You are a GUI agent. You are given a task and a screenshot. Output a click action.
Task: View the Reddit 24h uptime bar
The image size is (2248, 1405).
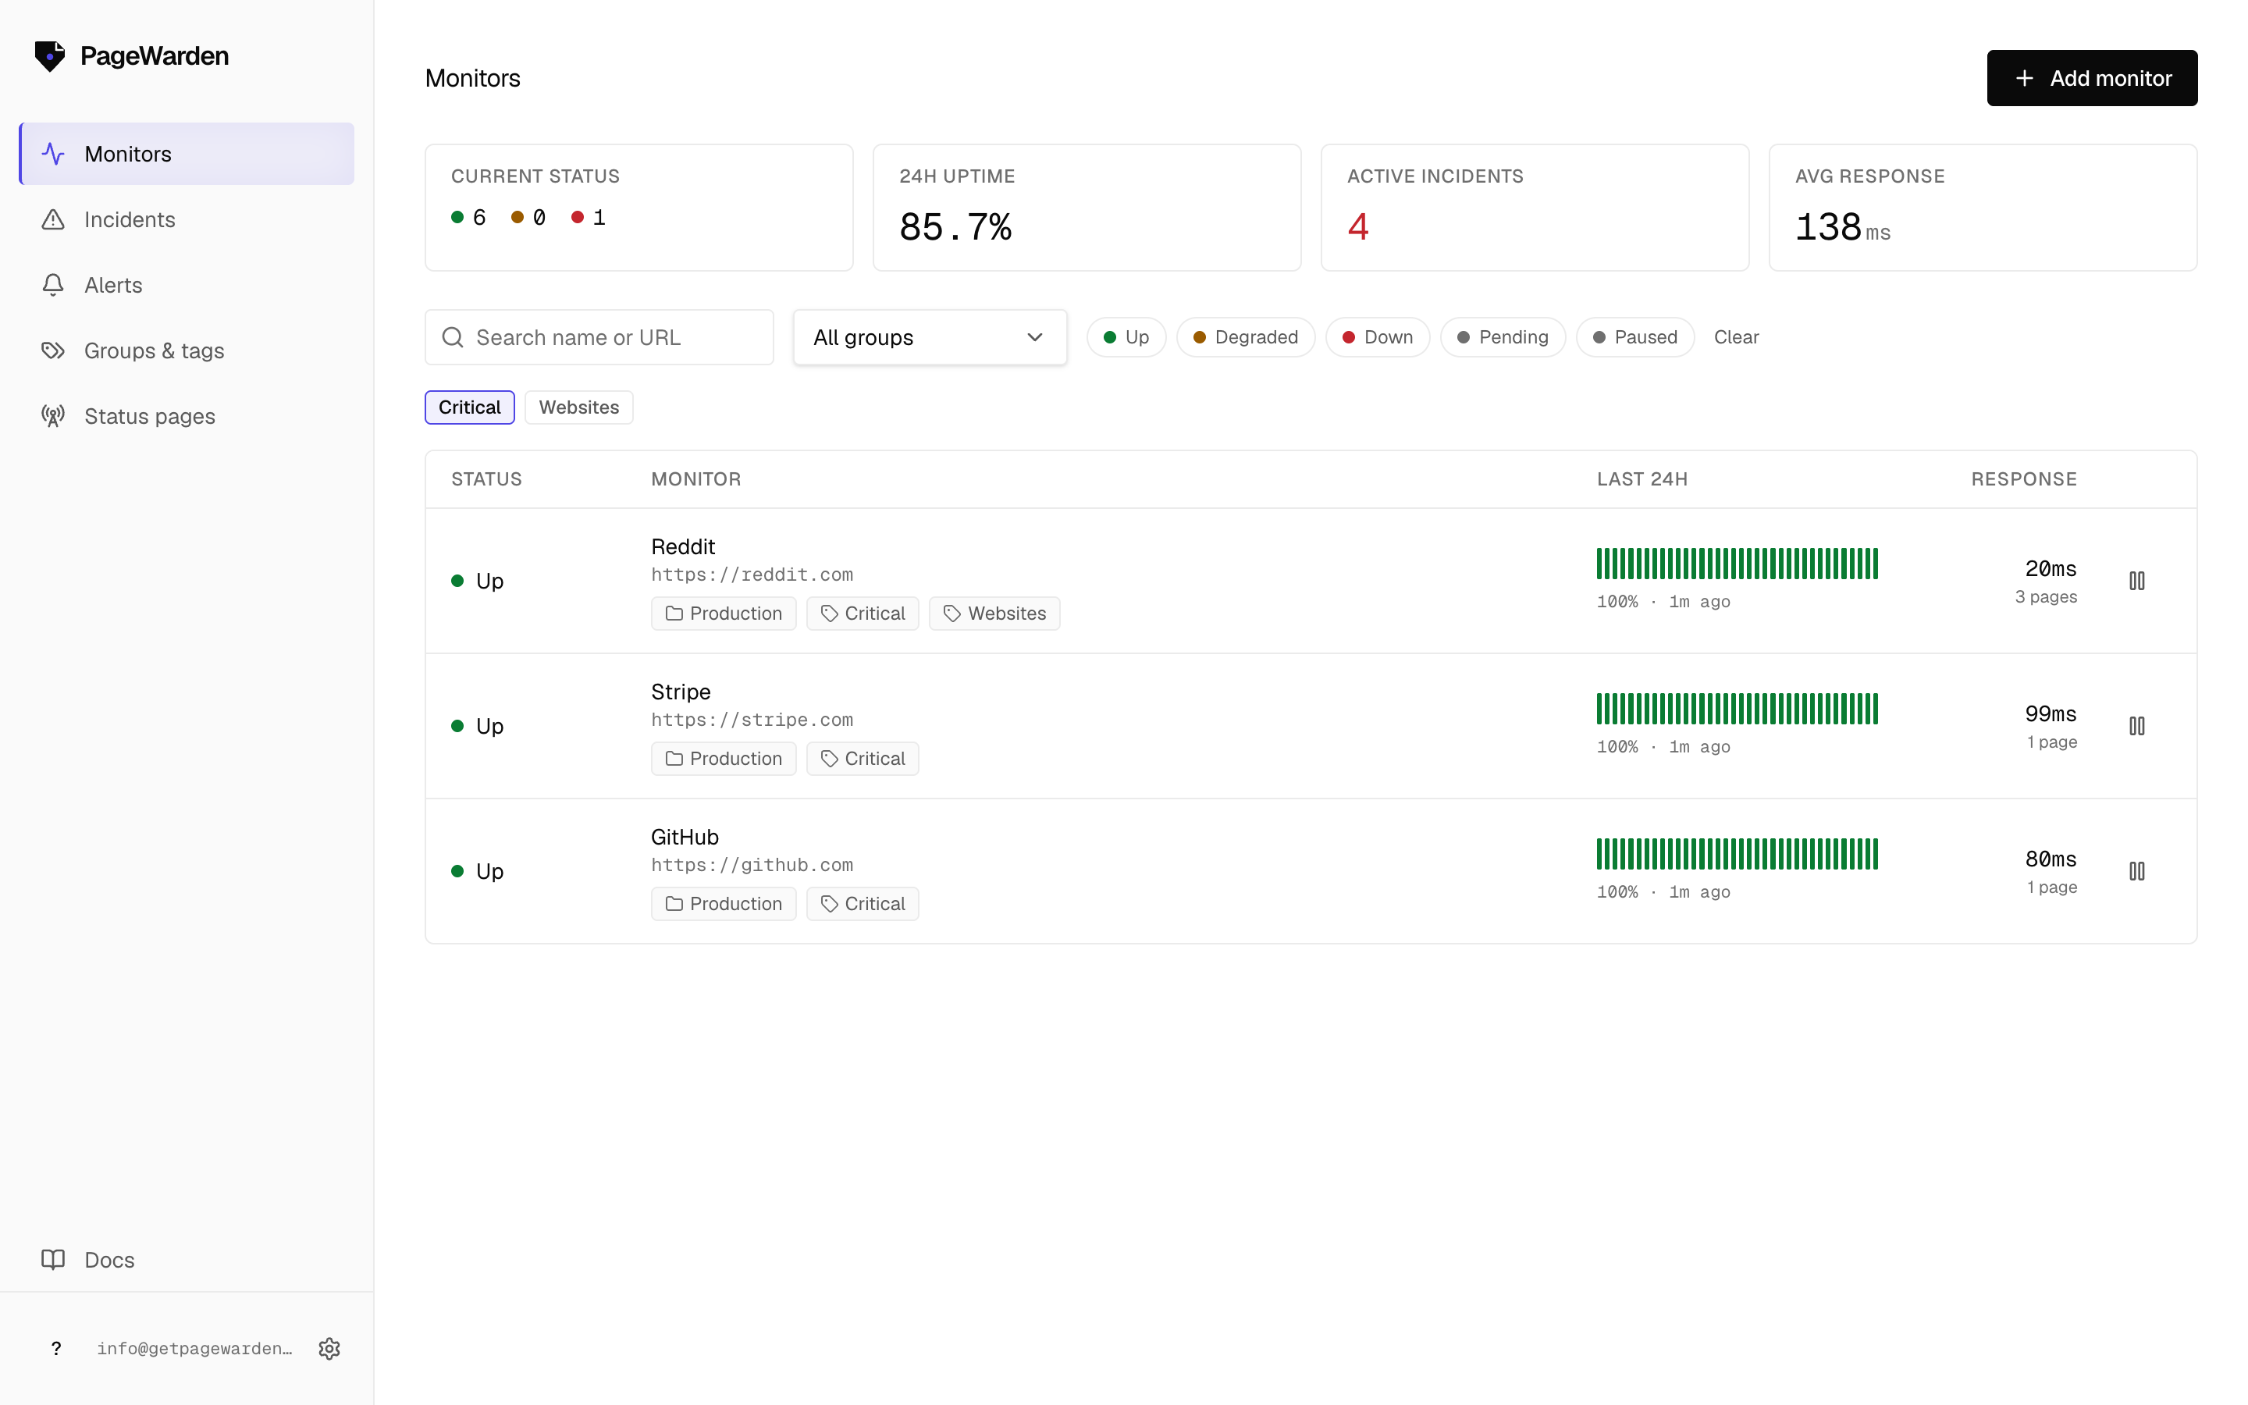click(1737, 564)
